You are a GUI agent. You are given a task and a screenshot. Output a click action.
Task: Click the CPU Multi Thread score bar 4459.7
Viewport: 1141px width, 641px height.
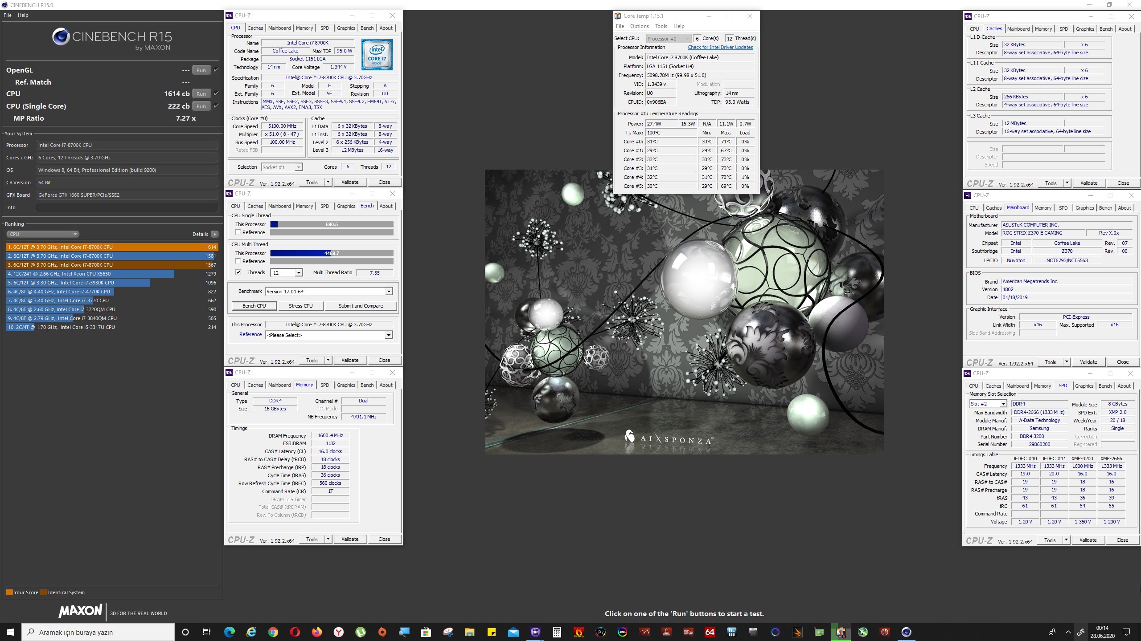point(332,253)
